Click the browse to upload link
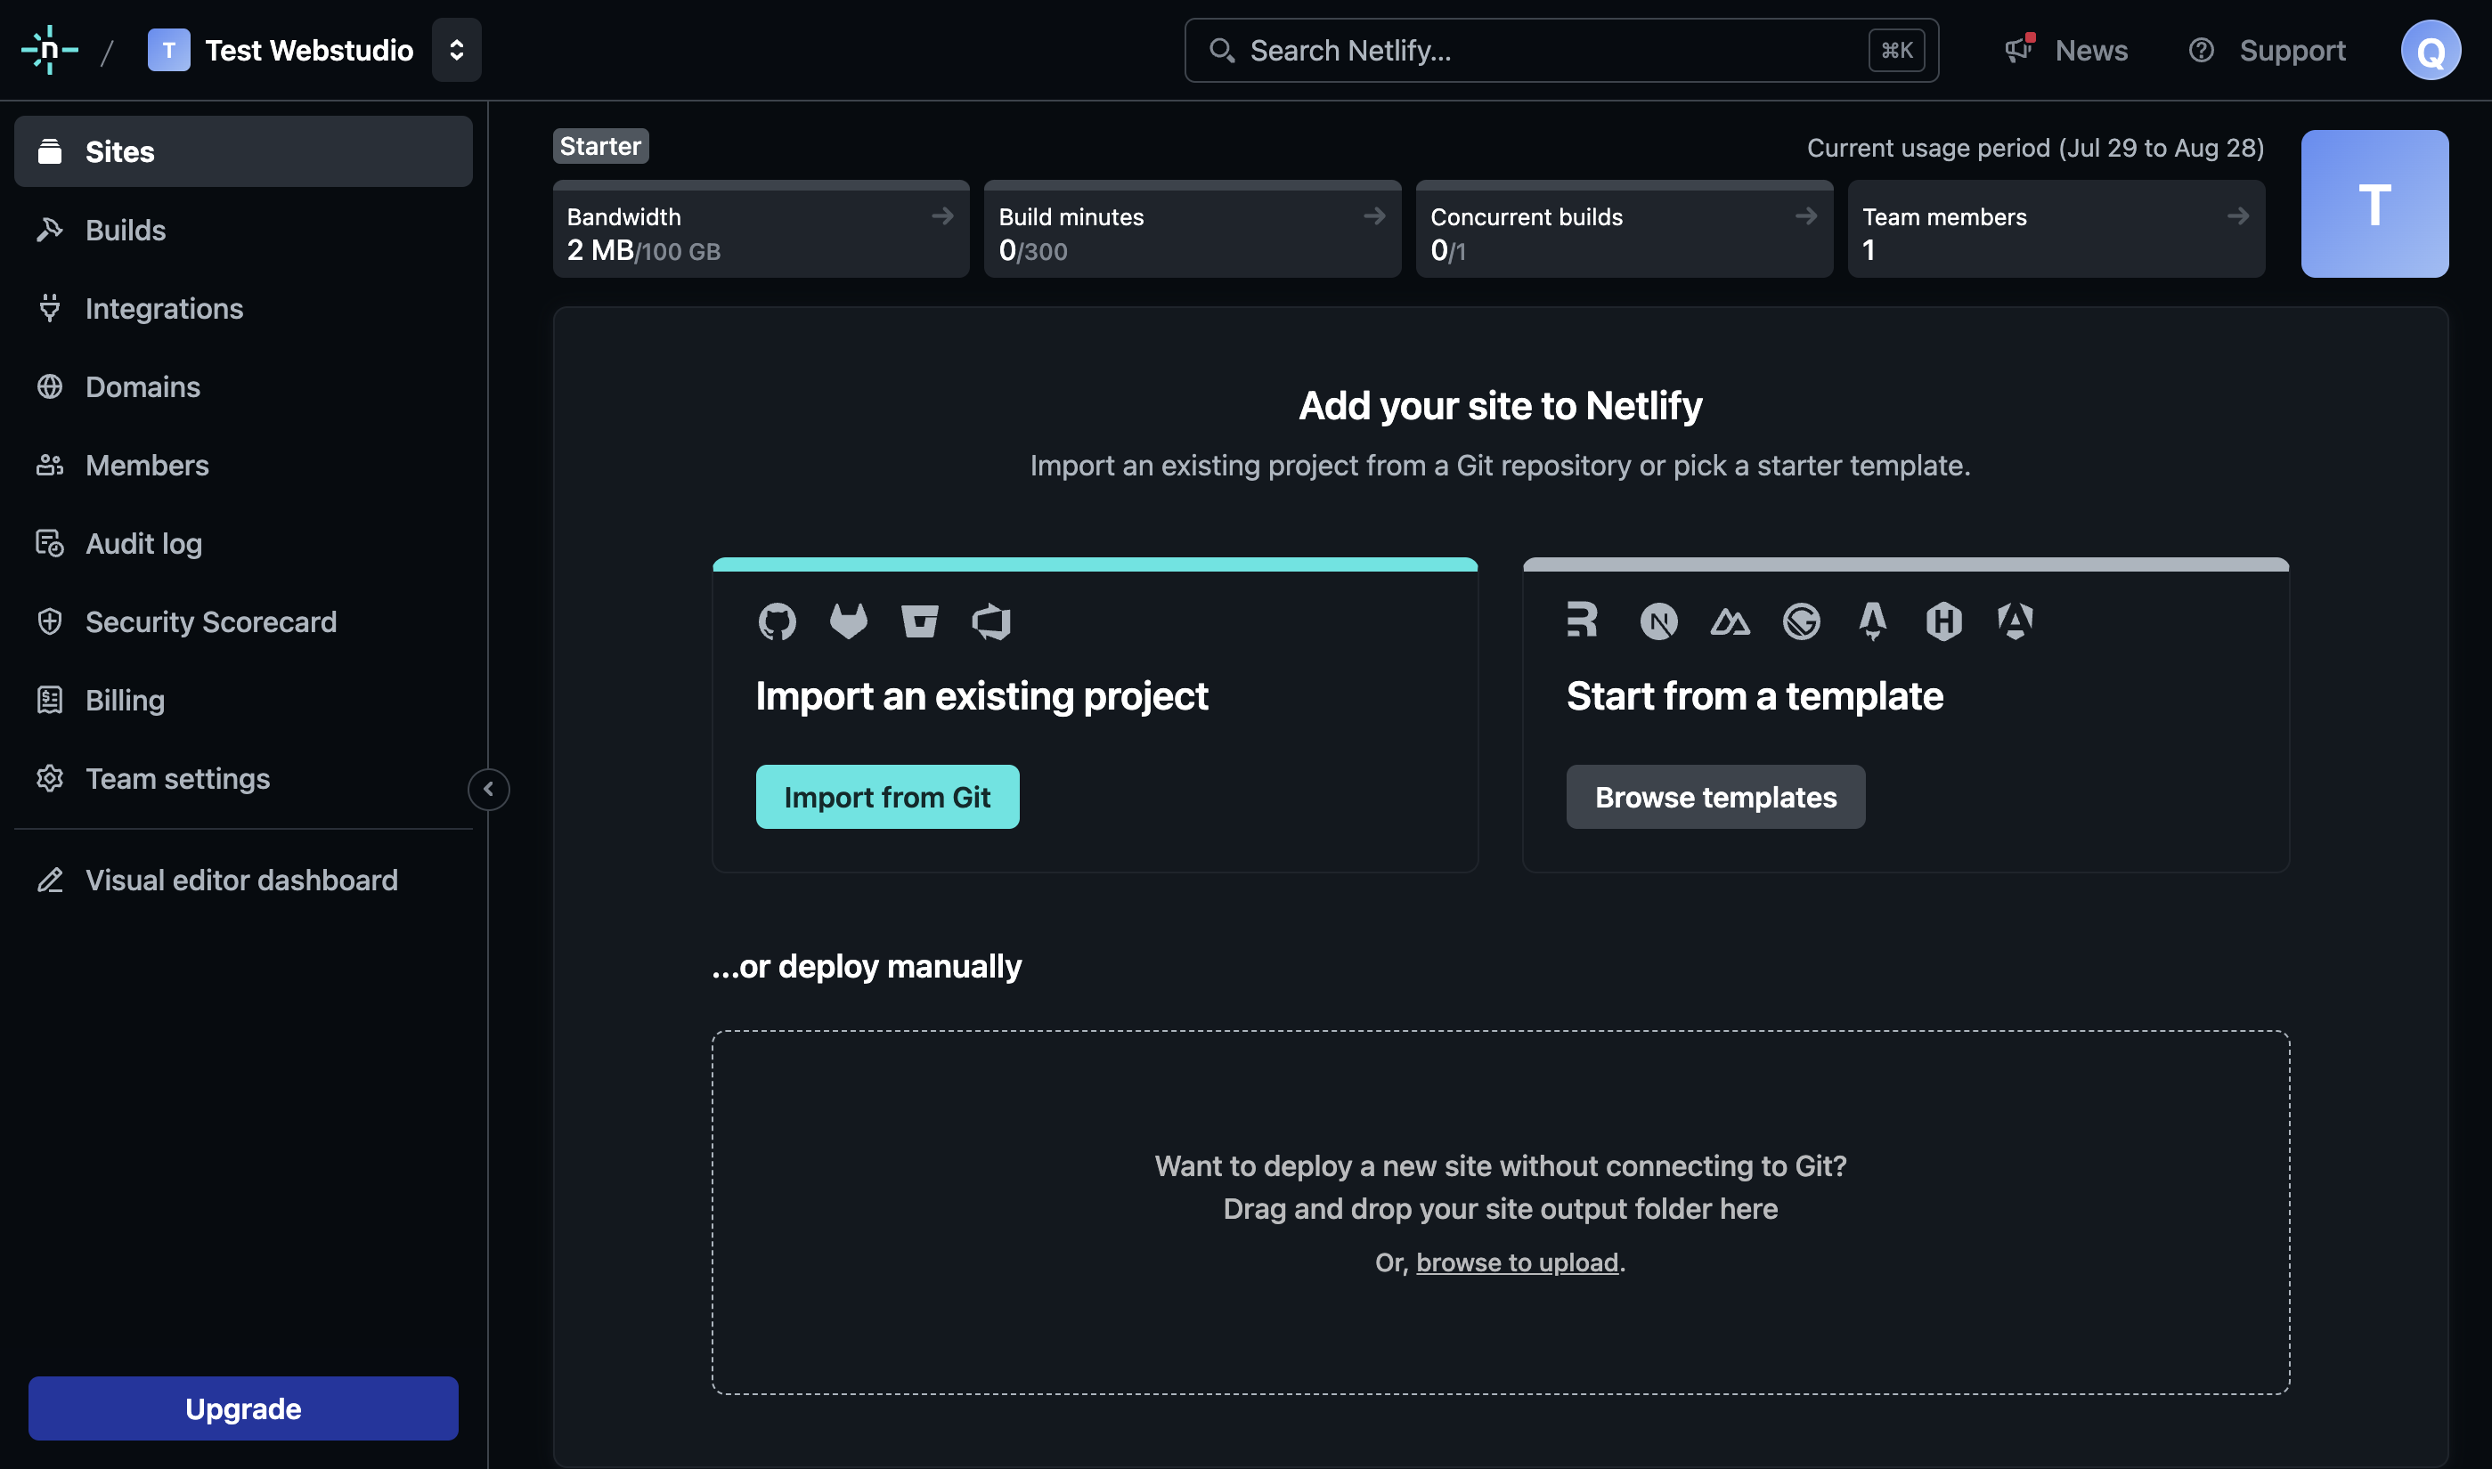 [x=1517, y=1262]
